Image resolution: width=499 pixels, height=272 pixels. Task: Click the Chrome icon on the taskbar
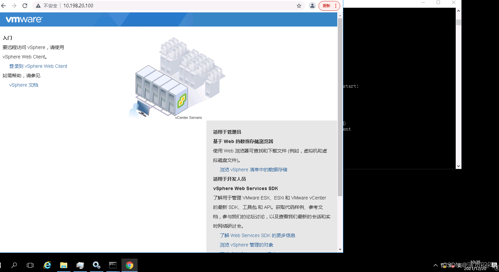point(129,265)
